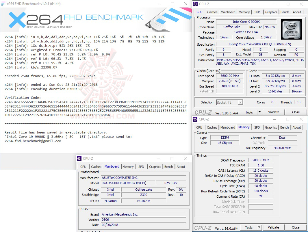This screenshot has width=308, height=232.
Task: Click the x264 FHD Benchmark title bar icon
Action: [x=3, y=3]
